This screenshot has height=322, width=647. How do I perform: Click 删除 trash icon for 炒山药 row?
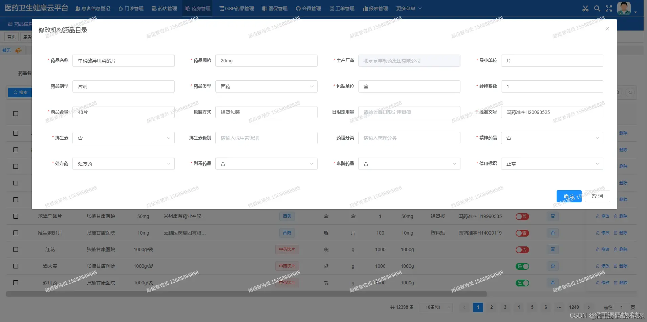pos(621,283)
